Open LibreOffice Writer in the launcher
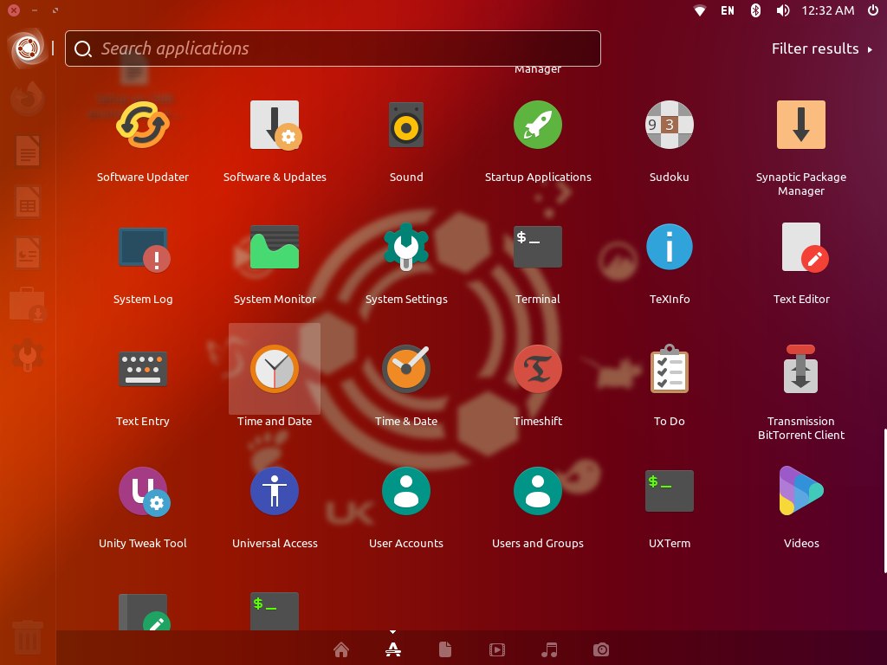887x665 pixels. [27, 151]
